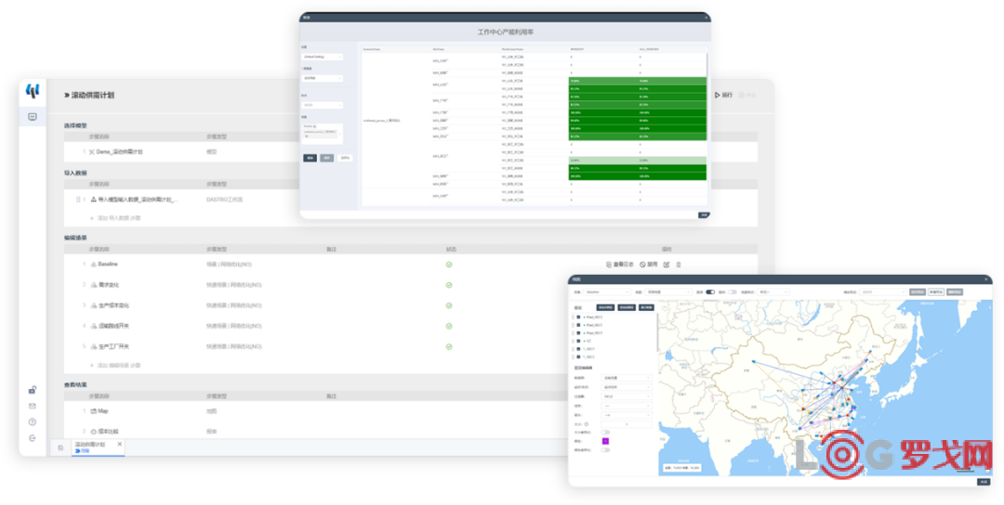Delete Baseline scenario with trash icon
Viewport: 1004px width, 505px height.
point(679,265)
